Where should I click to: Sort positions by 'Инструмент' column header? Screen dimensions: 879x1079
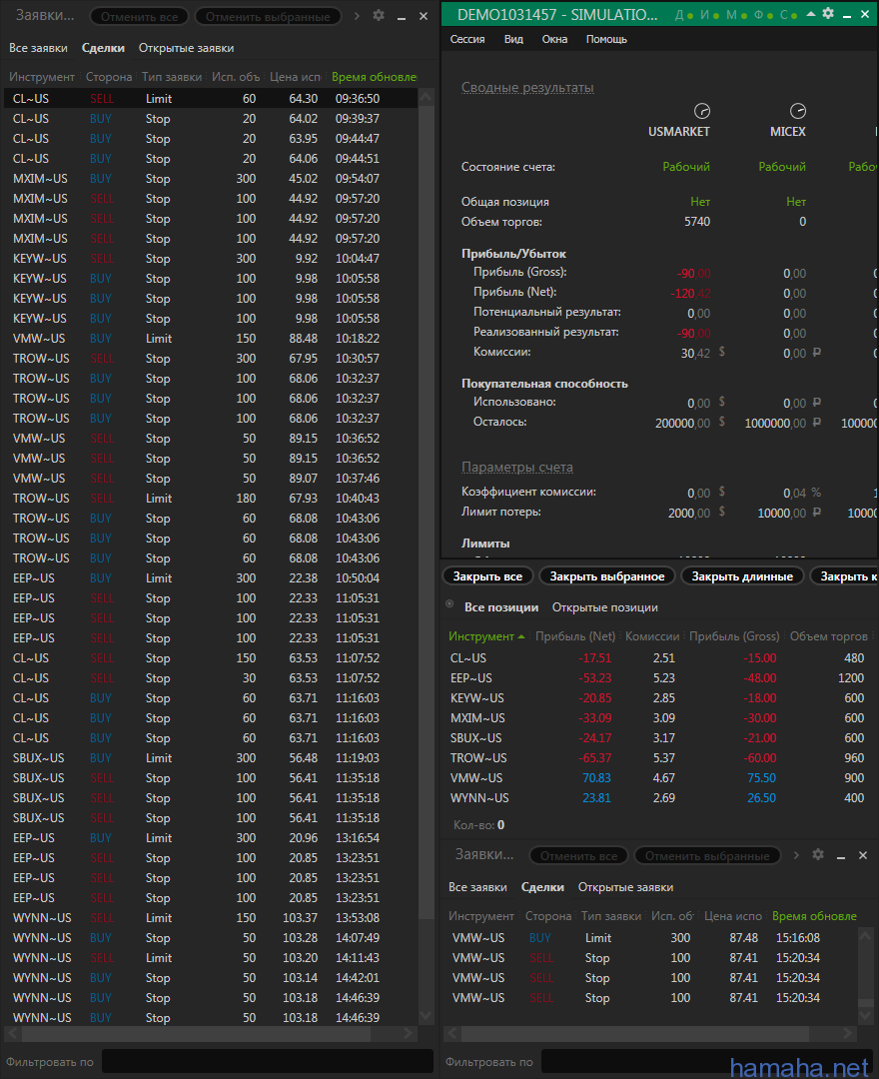pos(481,636)
